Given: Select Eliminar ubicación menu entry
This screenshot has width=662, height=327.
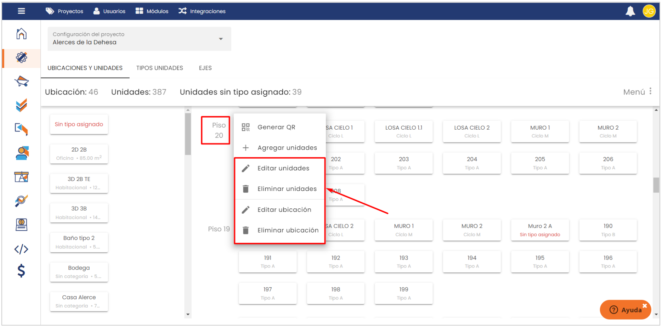Looking at the screenshot, I should click(x=288, y=230).
